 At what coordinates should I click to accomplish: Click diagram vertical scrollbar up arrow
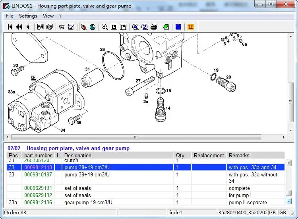pos(291,36)
